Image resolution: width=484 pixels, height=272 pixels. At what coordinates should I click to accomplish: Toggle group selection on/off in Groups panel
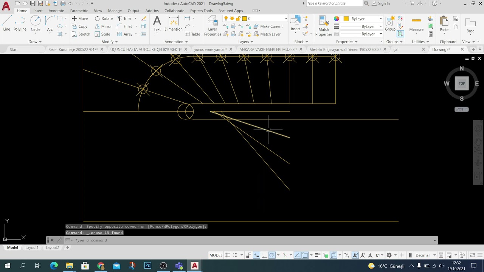400,34
